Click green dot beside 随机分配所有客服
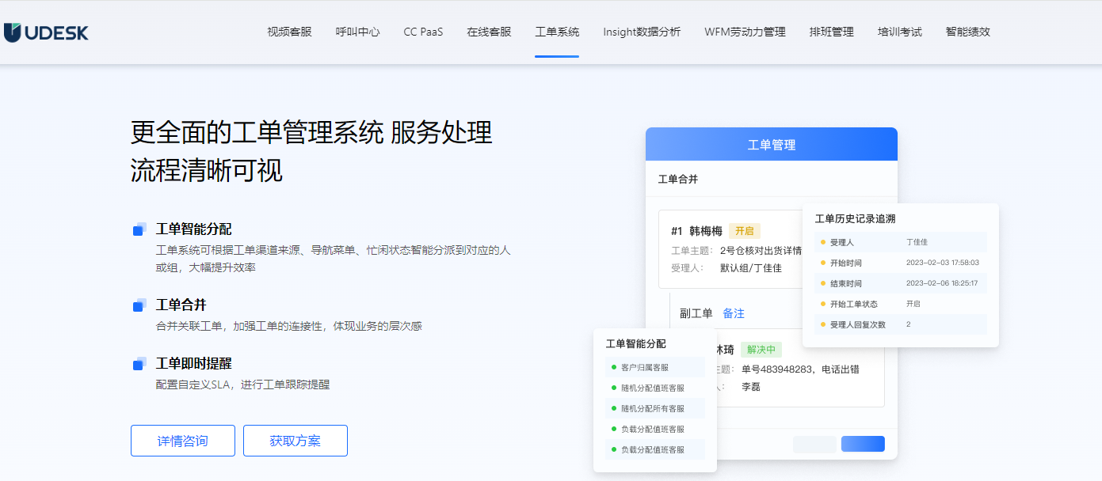 614,408
